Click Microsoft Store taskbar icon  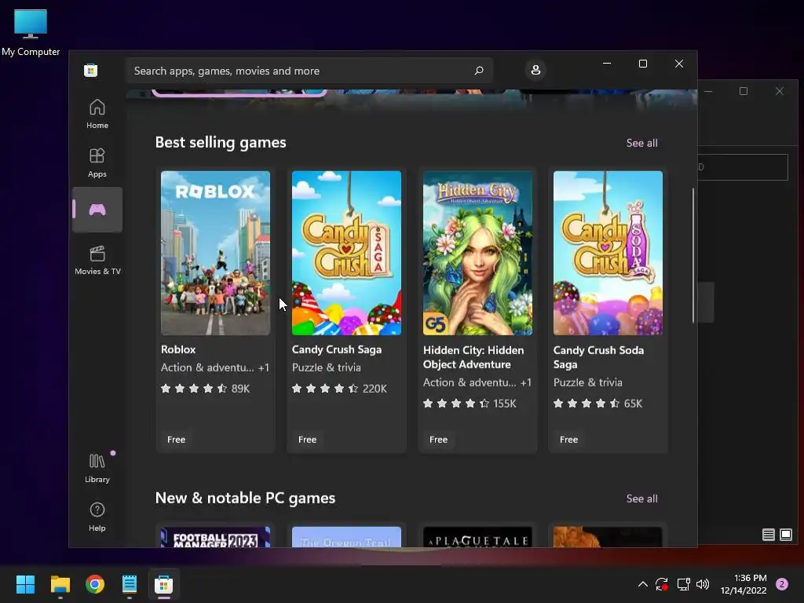click(164, 584)
